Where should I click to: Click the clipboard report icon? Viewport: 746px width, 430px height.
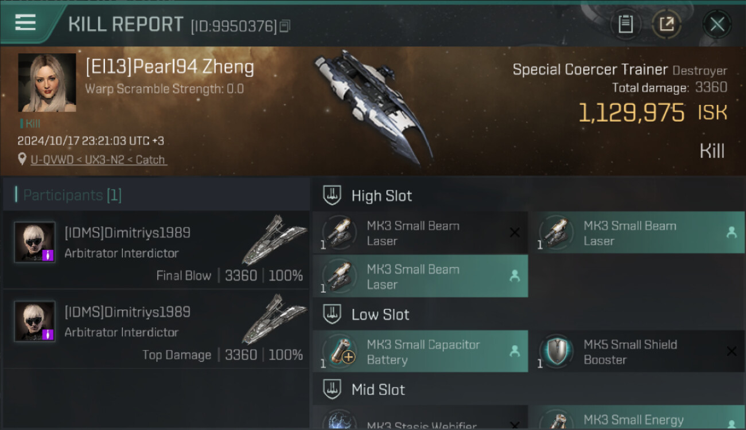click(625, 24)
